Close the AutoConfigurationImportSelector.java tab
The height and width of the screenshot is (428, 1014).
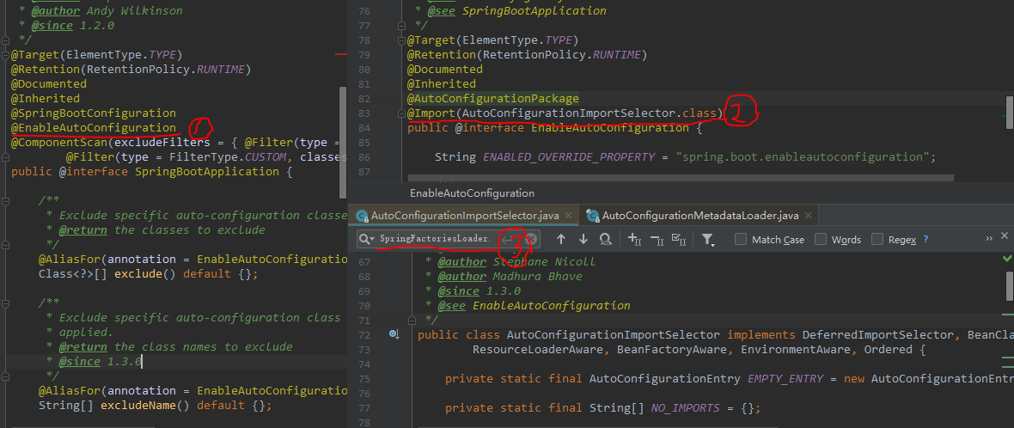[x=568, y=216]
